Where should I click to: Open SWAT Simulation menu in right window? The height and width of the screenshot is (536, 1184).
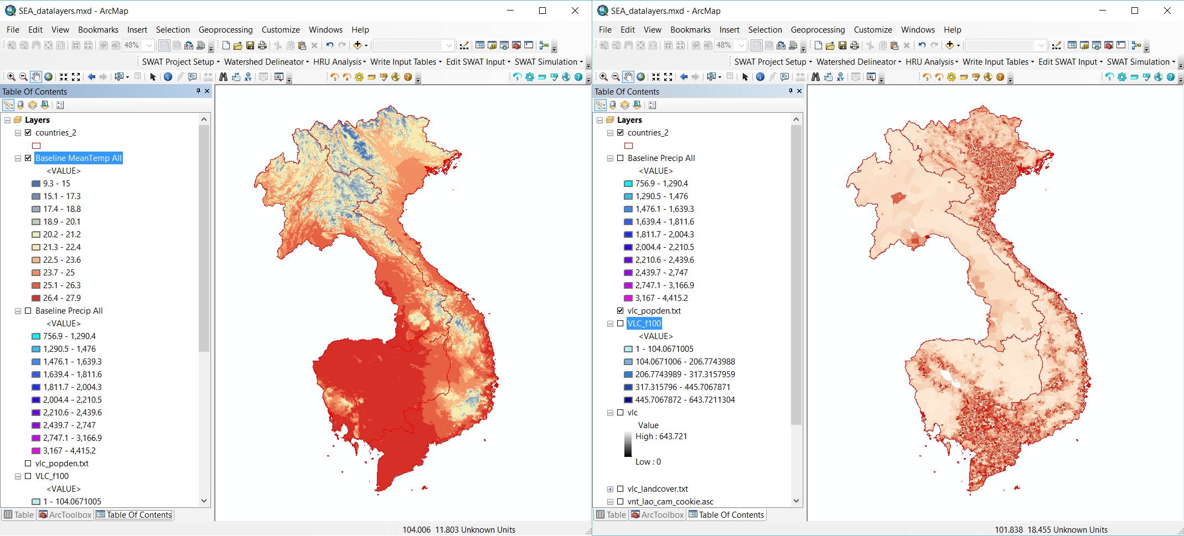click(1141, 62)
